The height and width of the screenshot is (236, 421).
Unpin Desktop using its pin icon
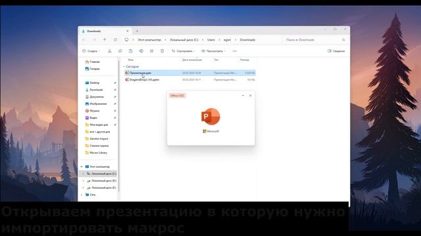coord(115,83)
